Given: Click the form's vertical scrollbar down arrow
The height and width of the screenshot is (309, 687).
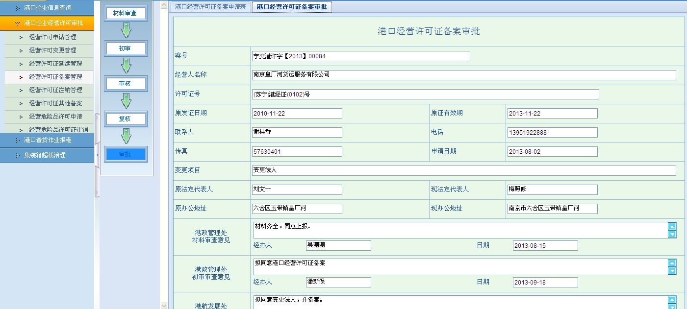Looking at the screenshot, I should click(164, 305).
